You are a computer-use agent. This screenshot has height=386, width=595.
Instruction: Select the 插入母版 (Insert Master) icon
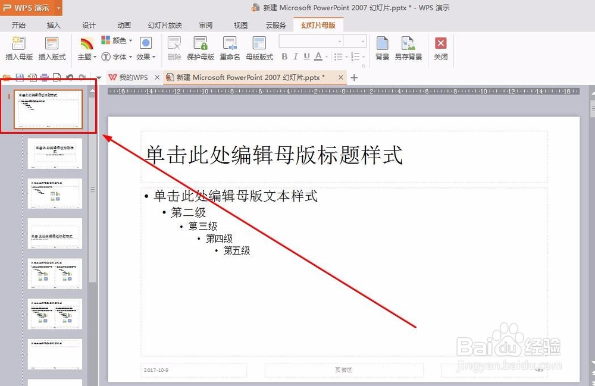point(18,48)
